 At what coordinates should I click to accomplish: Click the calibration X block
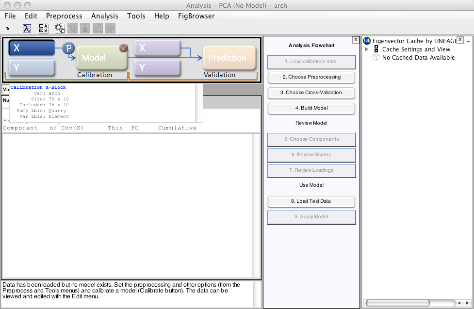click(32, 48)
